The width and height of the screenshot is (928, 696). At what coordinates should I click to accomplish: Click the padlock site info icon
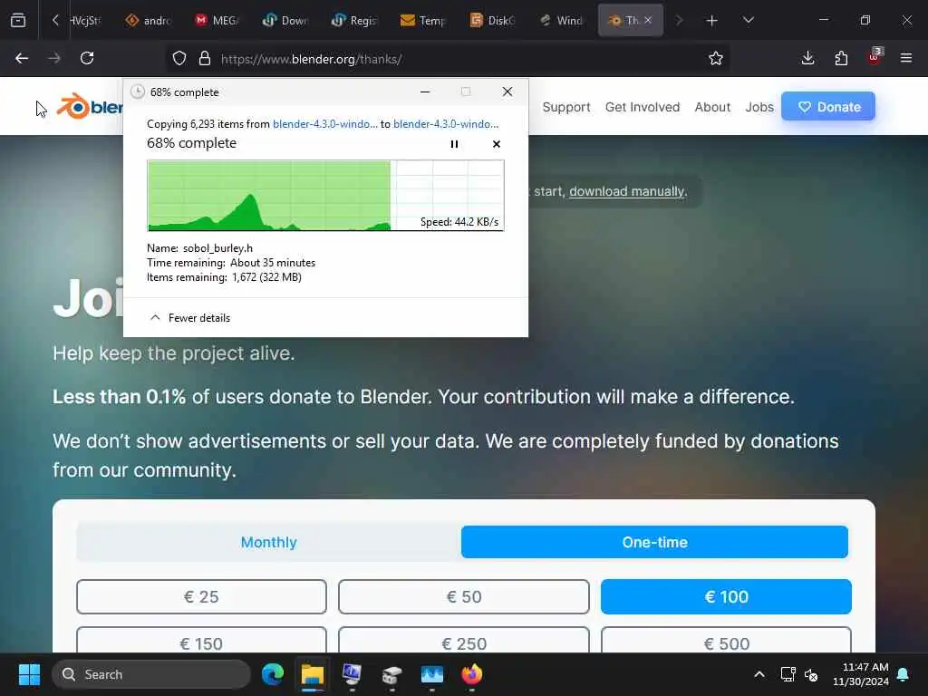click(205, 58)
